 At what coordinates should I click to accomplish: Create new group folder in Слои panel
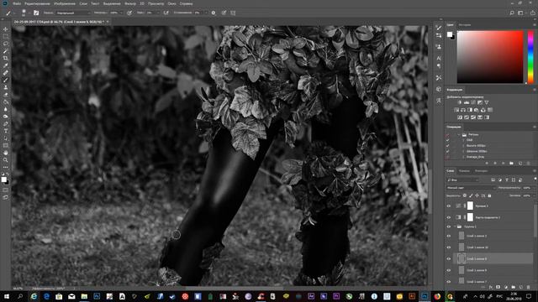514,287
